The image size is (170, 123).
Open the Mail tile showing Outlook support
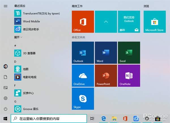[129, 22]
